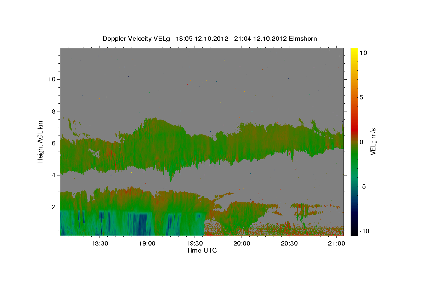
Task: Click the colorbar value -10 label
Action: 364,231
